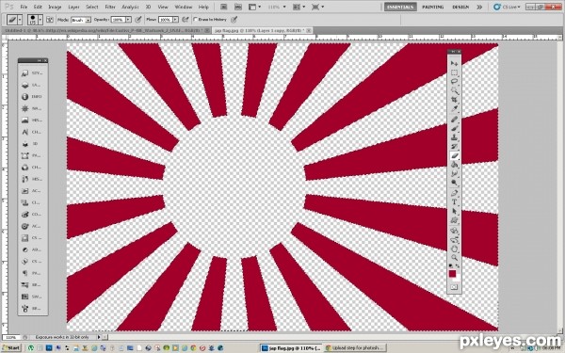Switch to the PAINTING workspace
This screenshot has height=353, width=565.
[433, 7]
